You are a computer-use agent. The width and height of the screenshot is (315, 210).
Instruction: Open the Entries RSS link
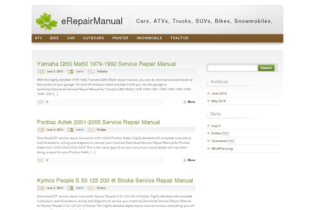pyautogui.click(x=220, y=133)
